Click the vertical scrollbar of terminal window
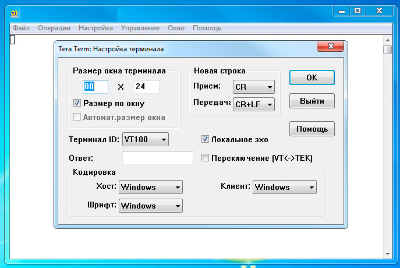 [x=387, y=146]
